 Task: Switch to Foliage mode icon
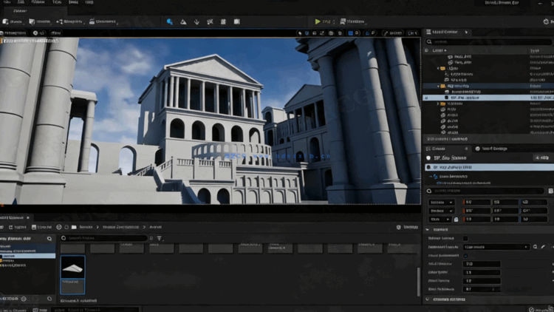pos(196,21)
